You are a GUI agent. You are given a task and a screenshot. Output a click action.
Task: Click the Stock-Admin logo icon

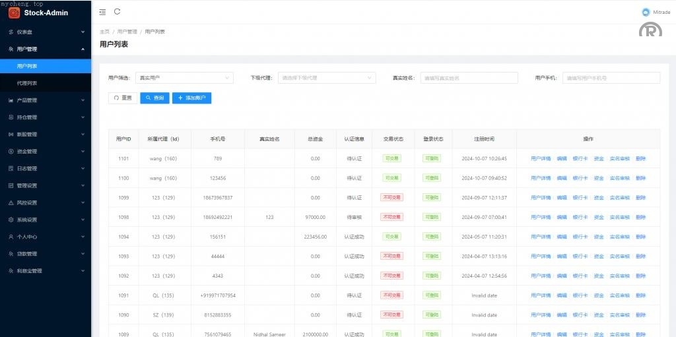click(x=13, y=12)
